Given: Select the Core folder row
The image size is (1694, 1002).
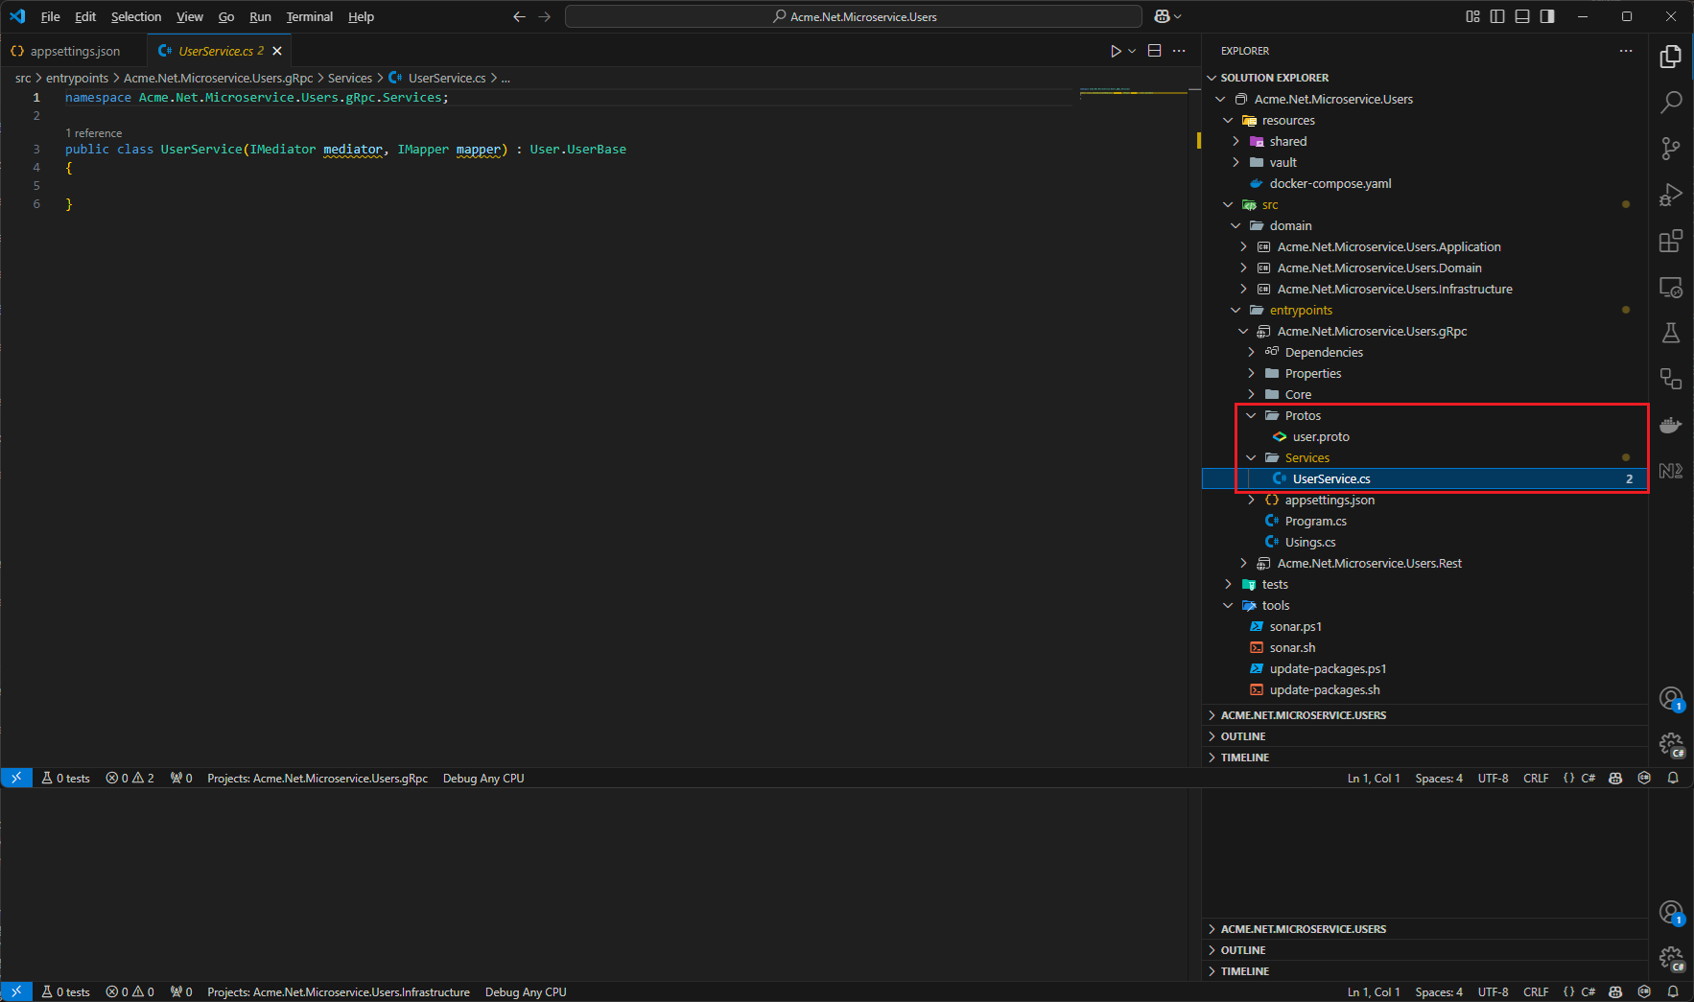Looking at the screenshot, I should coord(1424,394).
